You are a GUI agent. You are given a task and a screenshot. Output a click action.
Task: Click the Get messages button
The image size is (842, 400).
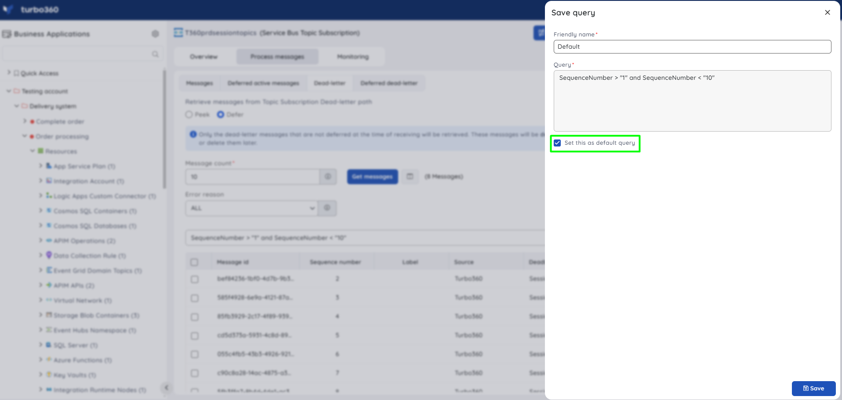[x=373, y=177]
